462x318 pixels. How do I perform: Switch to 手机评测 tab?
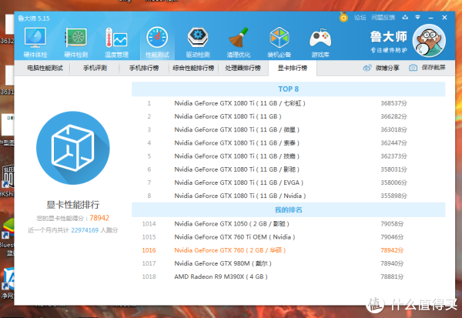coord(95,68)
